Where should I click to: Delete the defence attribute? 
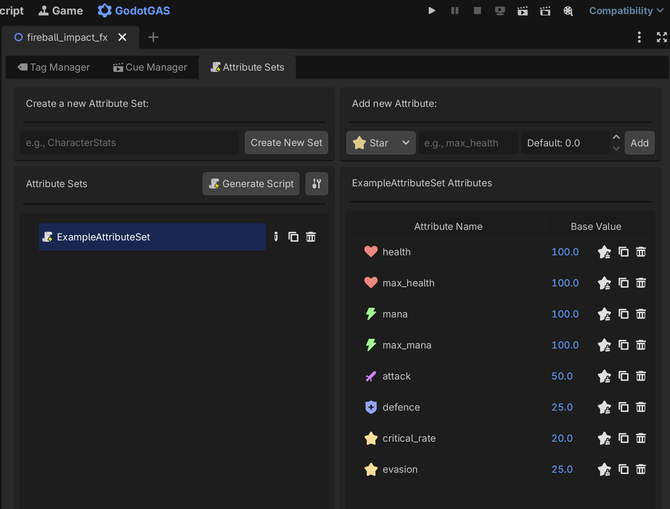pyautogui.click(x=641, y=407)
